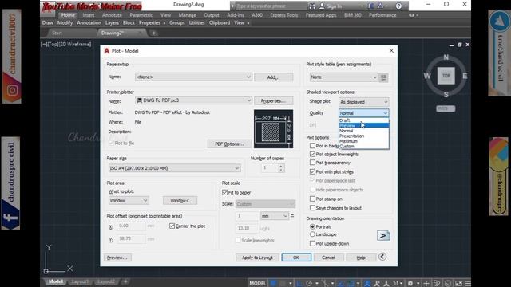Click the Window< selection button
This screenshot has height=287, width=511.
(180, 200)
